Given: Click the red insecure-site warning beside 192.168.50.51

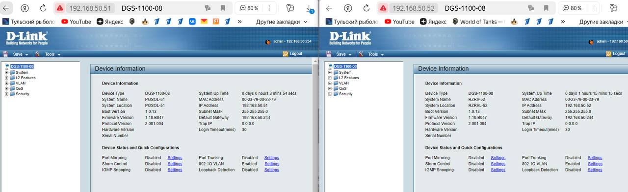Looking at the screenshot, I should point(60,8).
